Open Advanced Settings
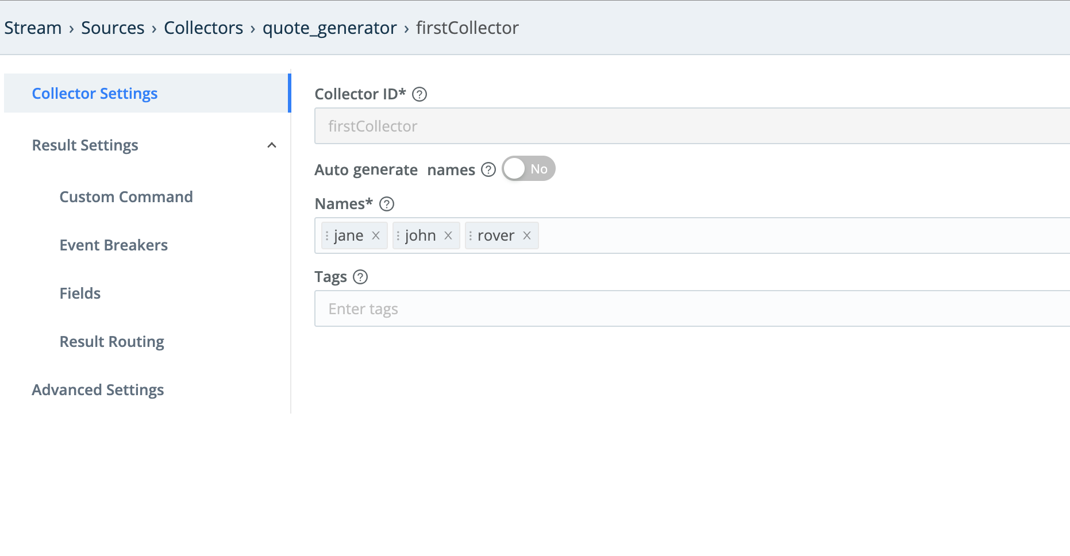This screenshot has width=1070, height=556. (x=98, y=389)
